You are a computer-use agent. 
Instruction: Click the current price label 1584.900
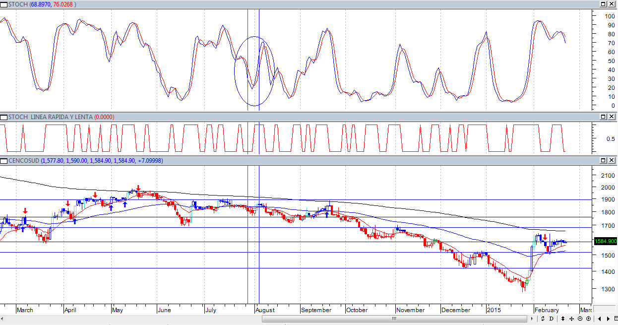605,241
